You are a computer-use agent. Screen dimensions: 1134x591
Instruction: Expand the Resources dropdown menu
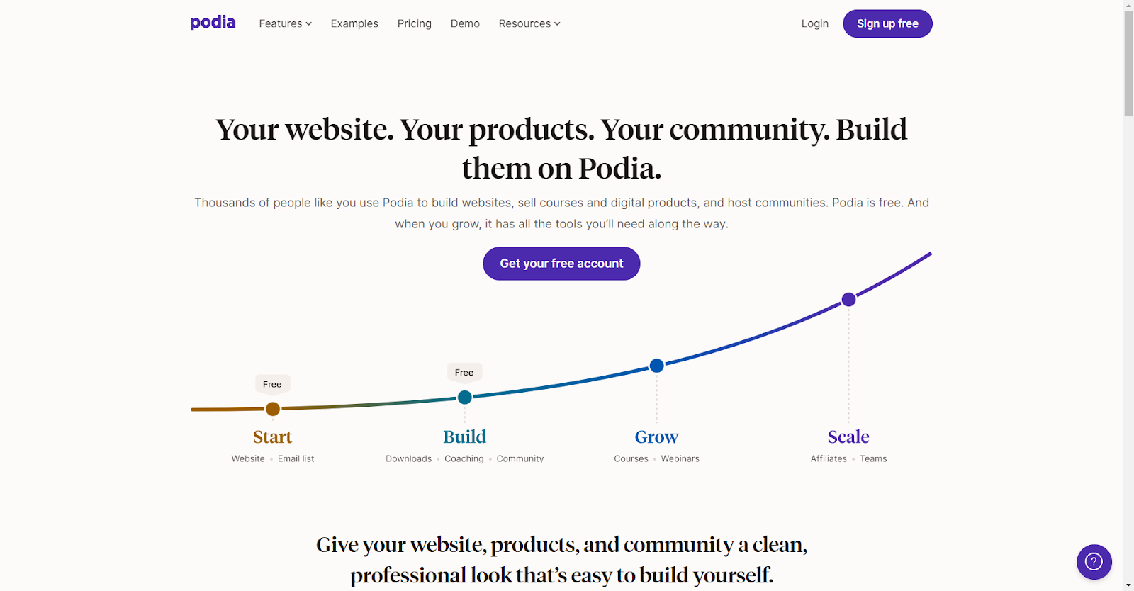(529, 23)
